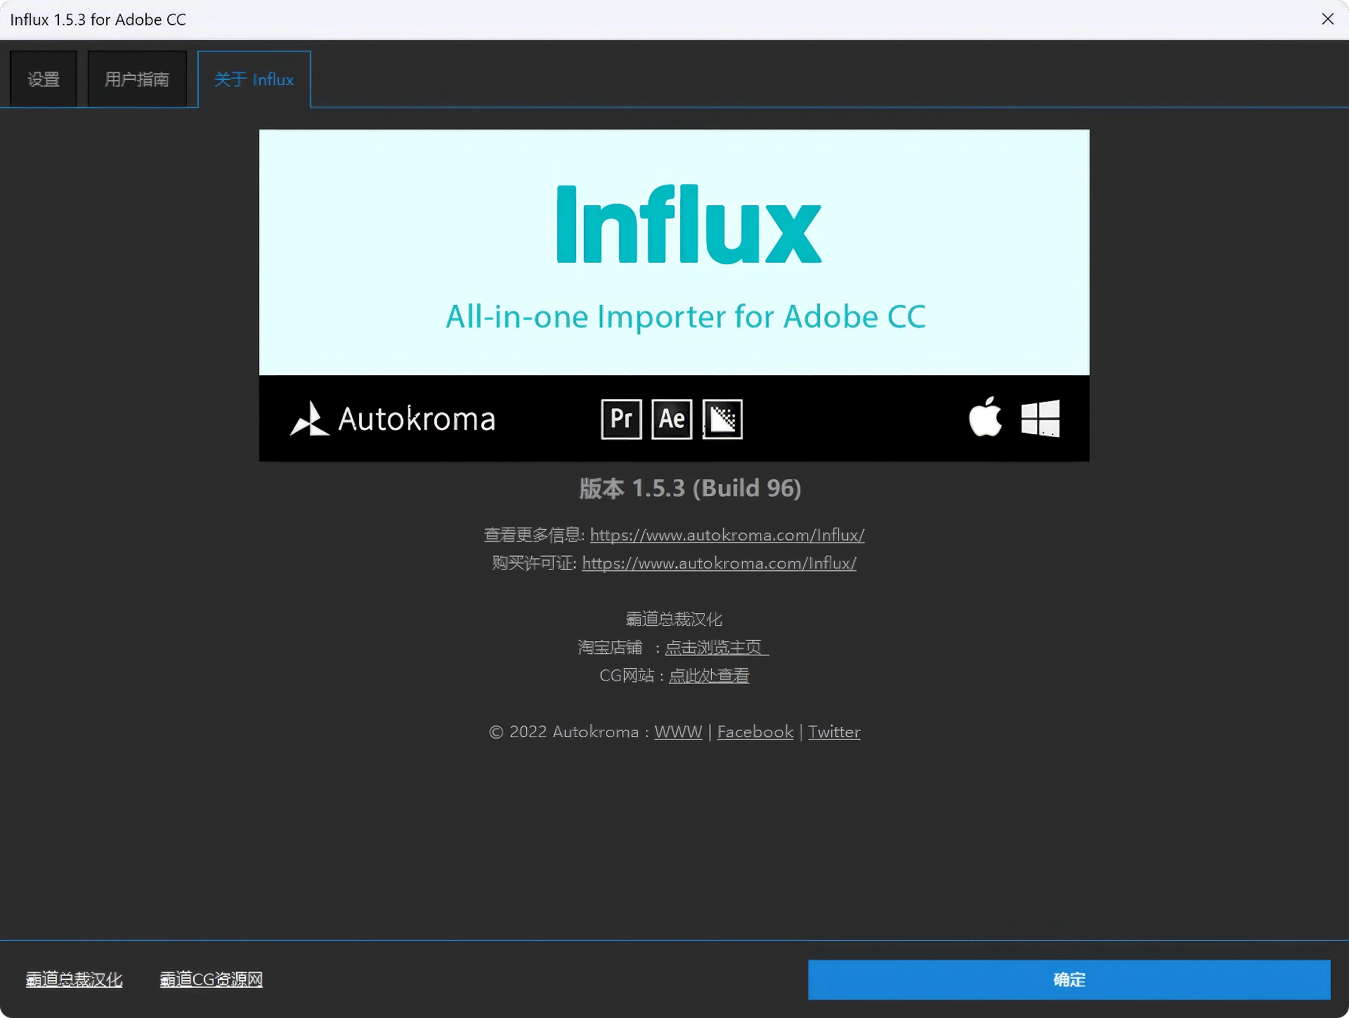
Task: Open the Facebook link
Action: pos(755,731)
